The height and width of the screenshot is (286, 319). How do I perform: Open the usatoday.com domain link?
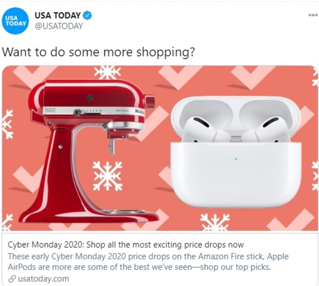(43, 279)
